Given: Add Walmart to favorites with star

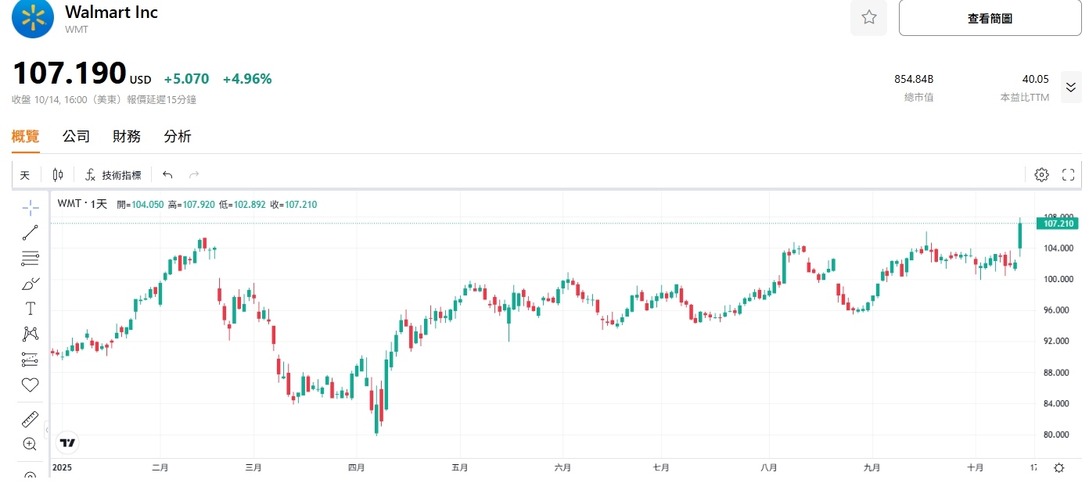Looking at the screenshot, I should [x=868, y=18].
